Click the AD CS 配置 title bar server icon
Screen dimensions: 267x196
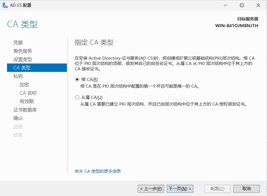point(5,5)
